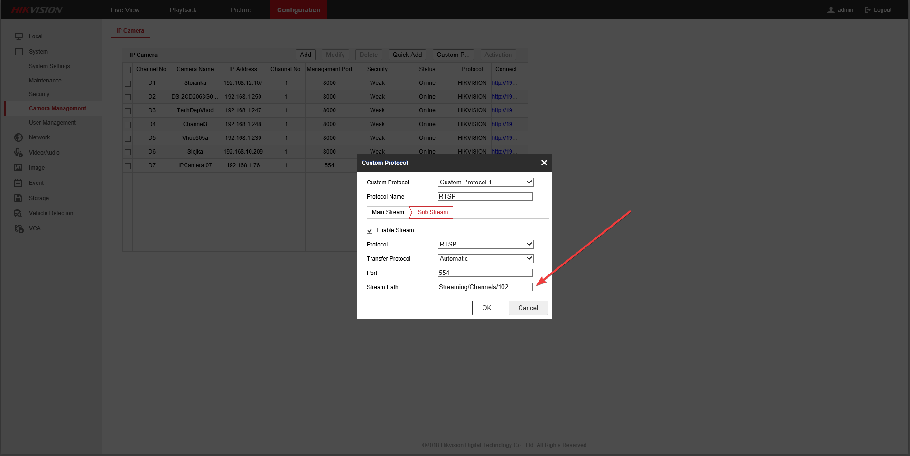Toggle the Enable Stream checkbox

[370, 231]
